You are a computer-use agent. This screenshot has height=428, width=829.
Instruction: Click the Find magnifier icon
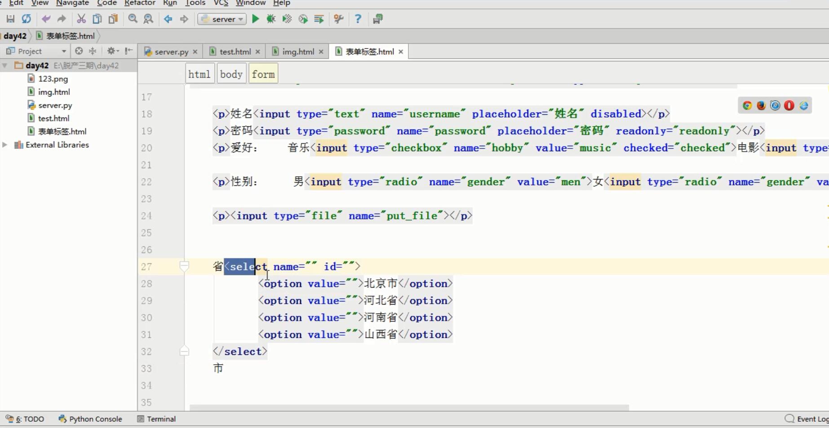(133, 19)
